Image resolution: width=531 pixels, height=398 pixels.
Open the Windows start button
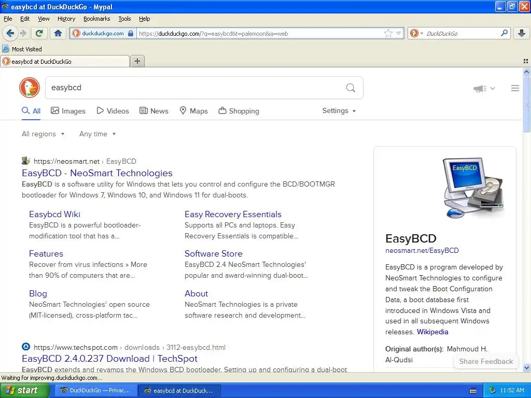click(24, 391)
